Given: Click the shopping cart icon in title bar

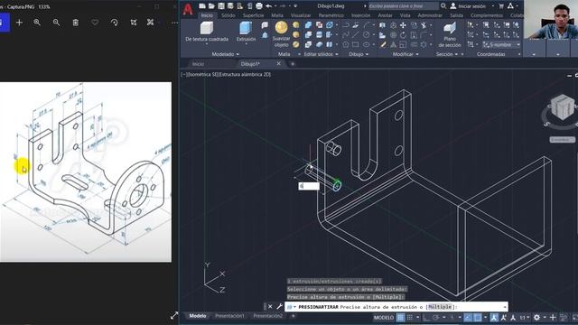Looking at the screenshot, I should tap(501, 6).
